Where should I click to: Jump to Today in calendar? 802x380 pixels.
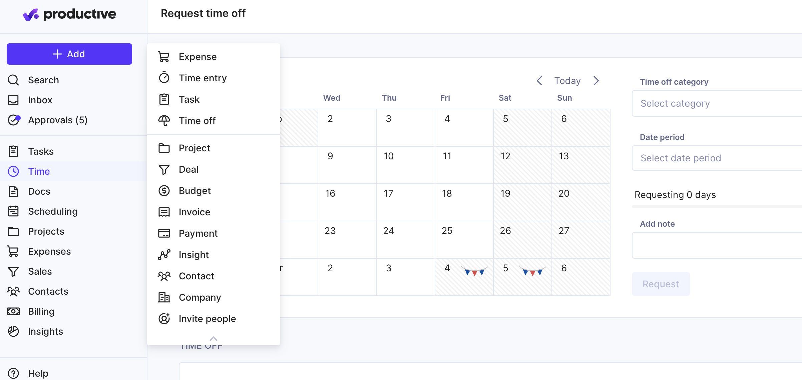(x=567, y=81)
